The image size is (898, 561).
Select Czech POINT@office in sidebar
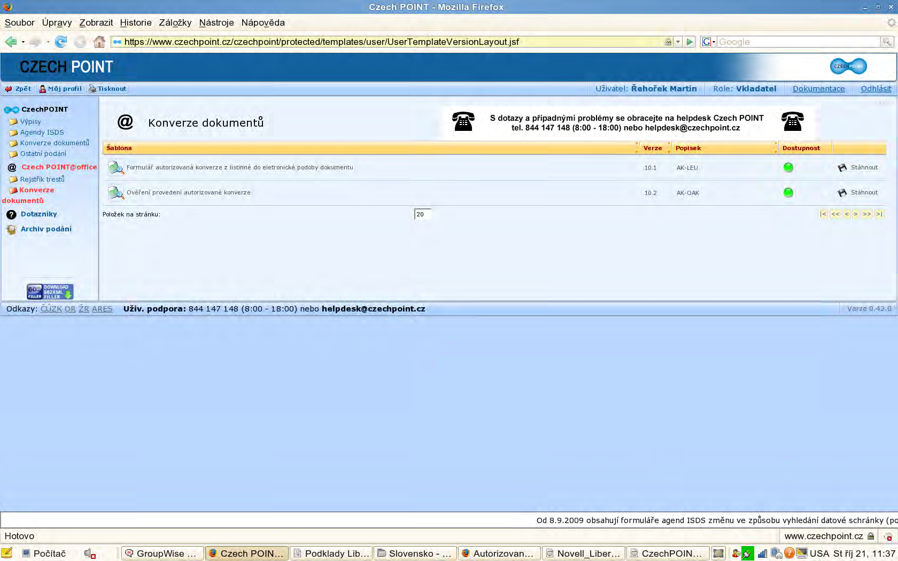[x=59, y=167]
